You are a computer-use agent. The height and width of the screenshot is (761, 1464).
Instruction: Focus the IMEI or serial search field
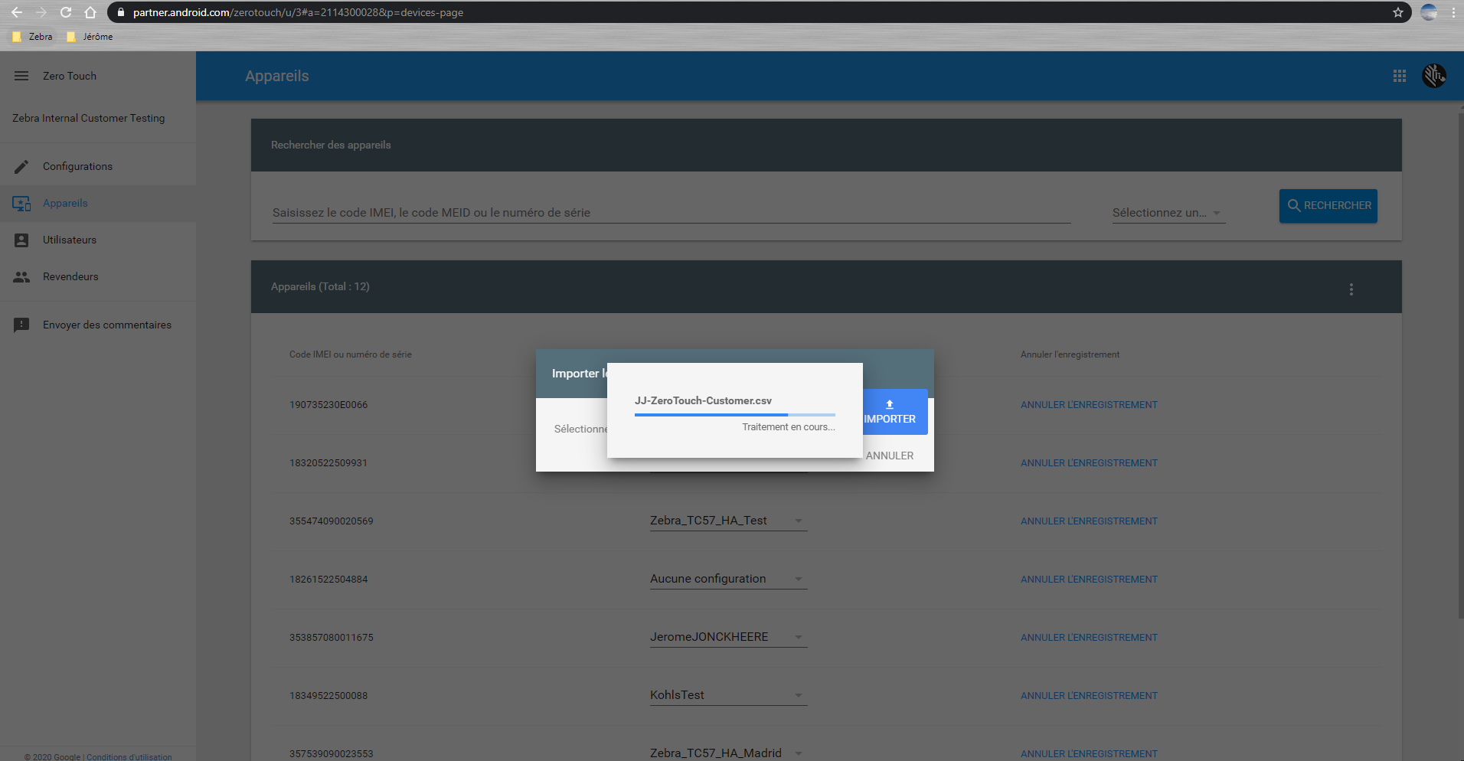[x=670, y=213]
